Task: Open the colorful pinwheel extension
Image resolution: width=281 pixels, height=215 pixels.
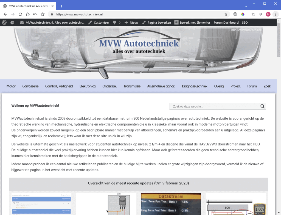Action: pyautogui.click(x=243, y=14)
